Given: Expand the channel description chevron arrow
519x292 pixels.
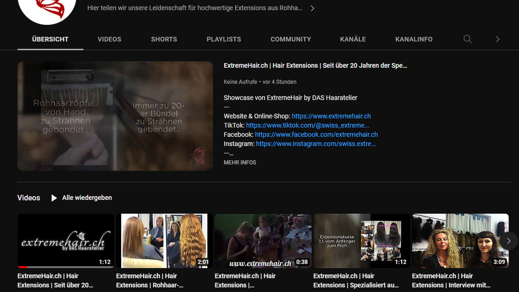Looking at the screenshot, I should (312, 8).
